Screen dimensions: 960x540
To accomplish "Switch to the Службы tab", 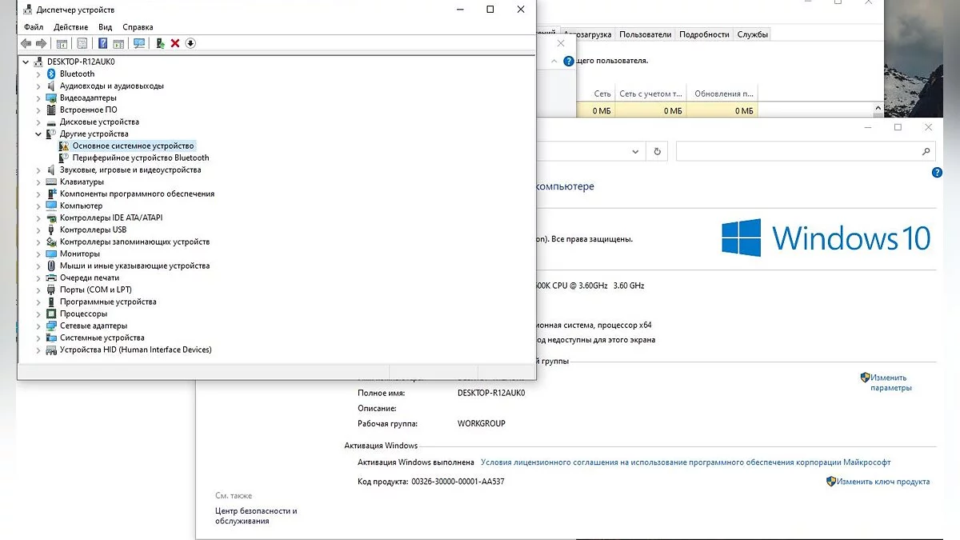I will click(x=752, y=34).
